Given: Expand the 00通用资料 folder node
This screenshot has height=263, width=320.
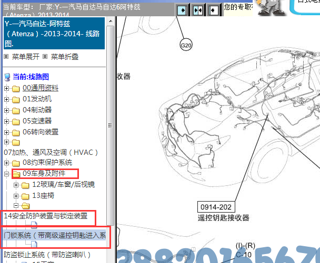Looking at the screenshot, I should tap(6, 88).
